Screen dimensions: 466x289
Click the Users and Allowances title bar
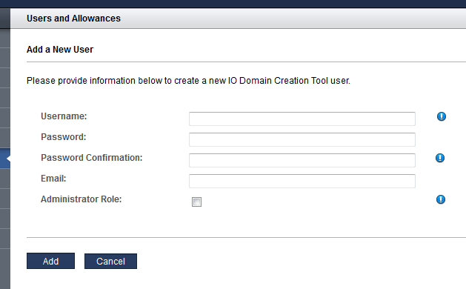click(x=238, y=19)
